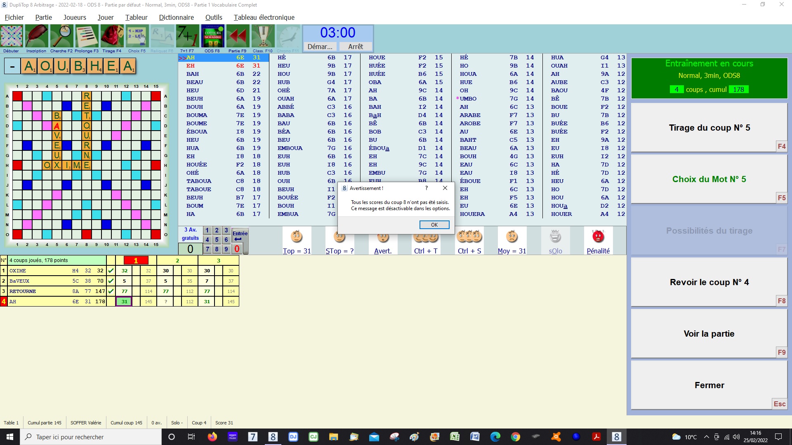Open Inscription quill icon
This screenshot has height=445, width=792.
(x=36, y=36)
